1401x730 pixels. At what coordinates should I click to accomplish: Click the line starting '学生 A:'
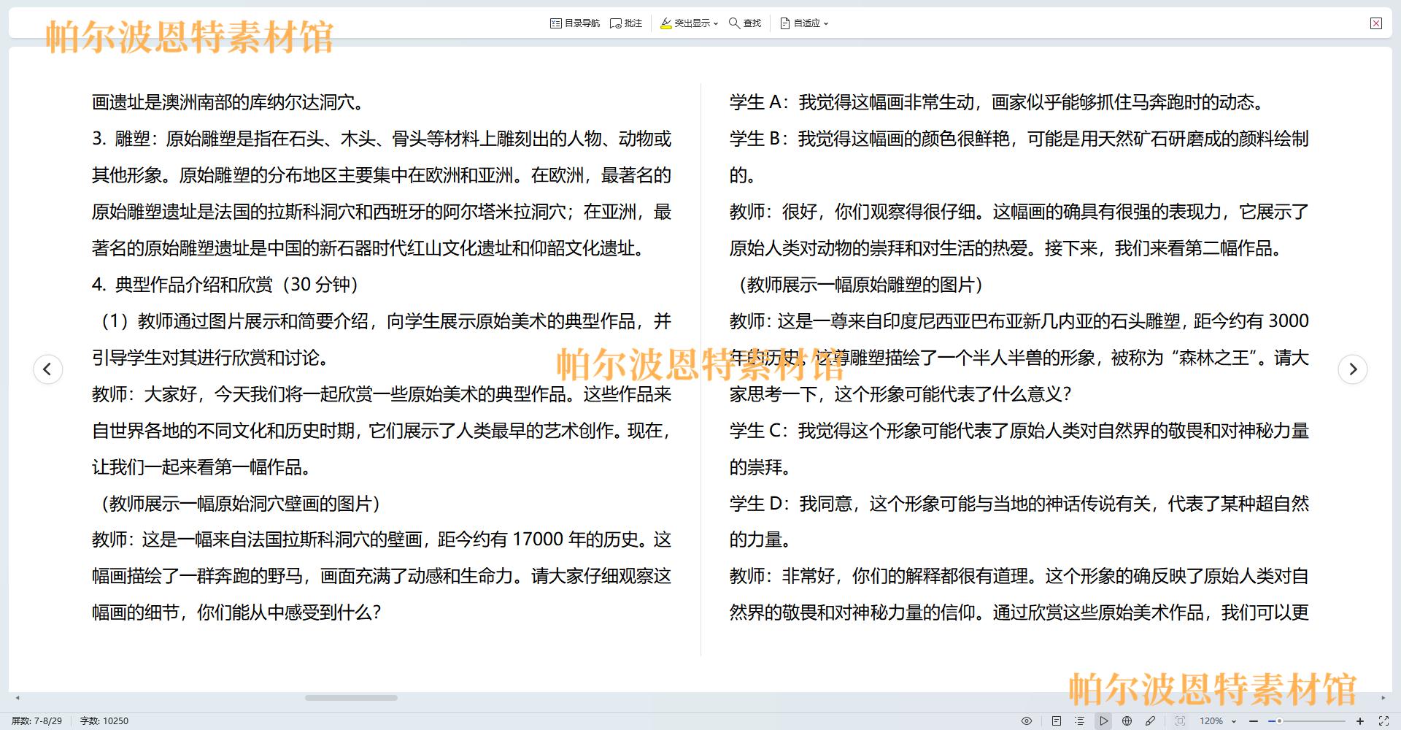(x=997, y=102)
